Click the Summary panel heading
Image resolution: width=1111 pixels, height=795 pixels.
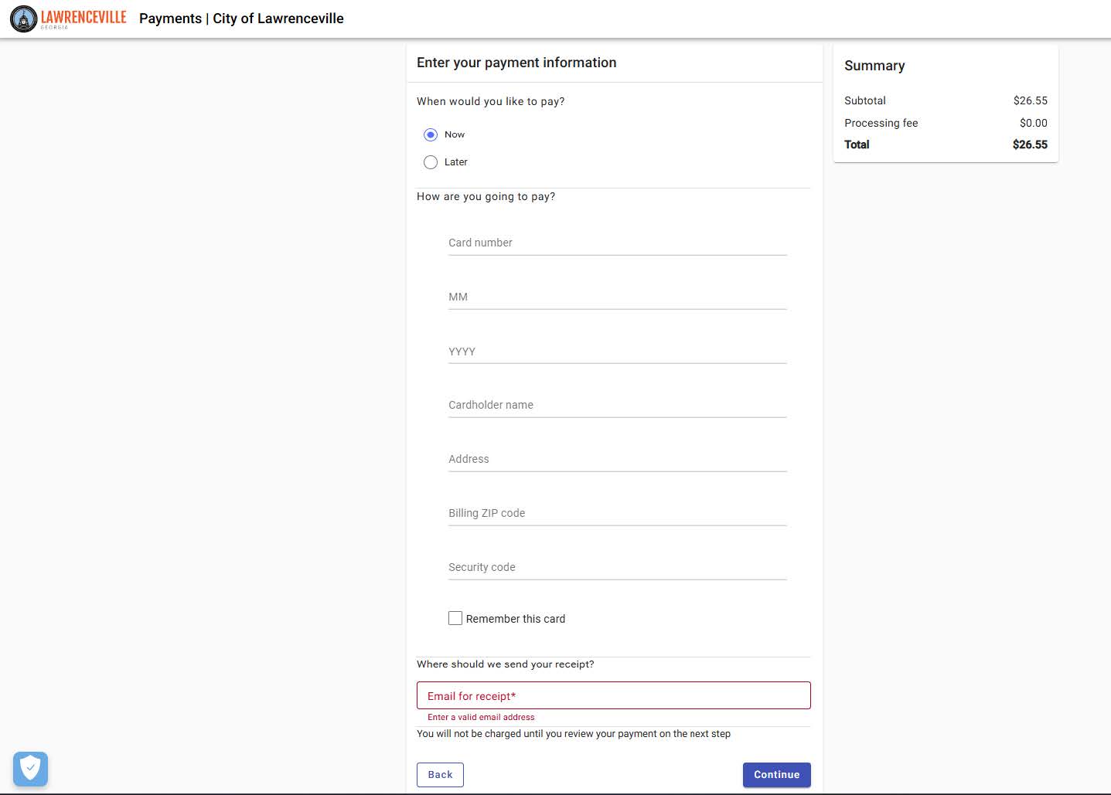coord(874,66)
